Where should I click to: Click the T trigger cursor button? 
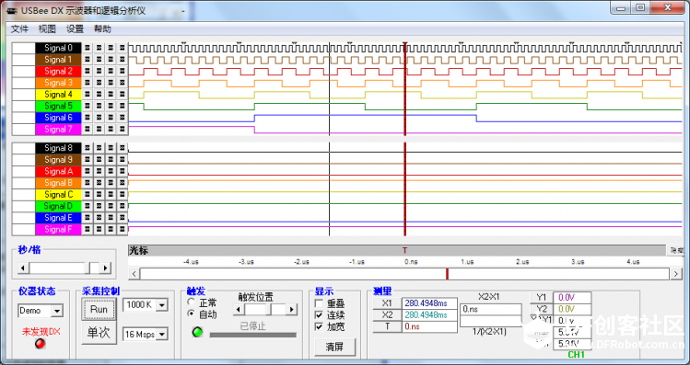387,326
